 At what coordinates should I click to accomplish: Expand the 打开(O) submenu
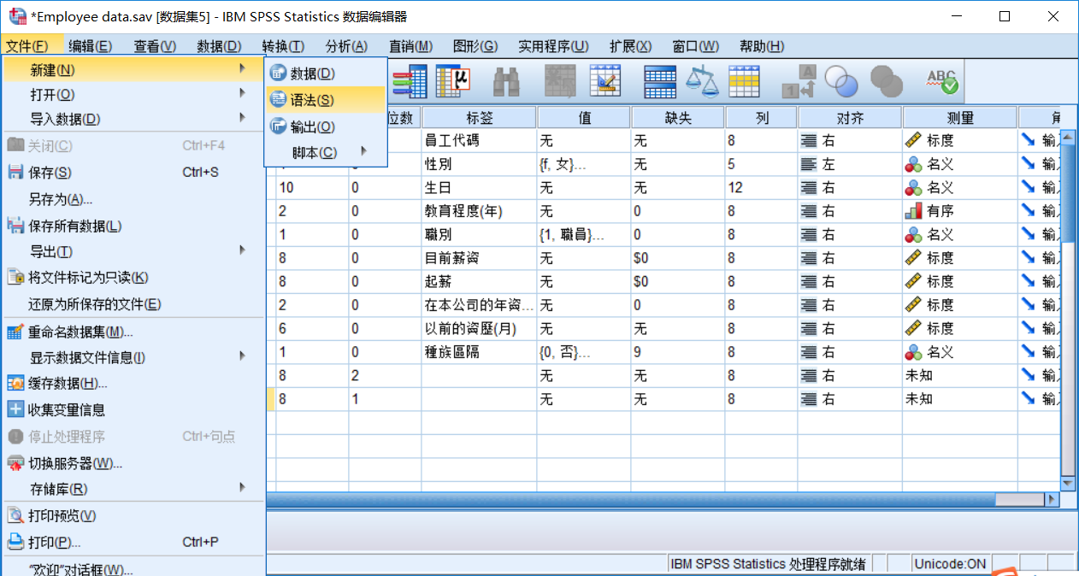tap(133, 94)
